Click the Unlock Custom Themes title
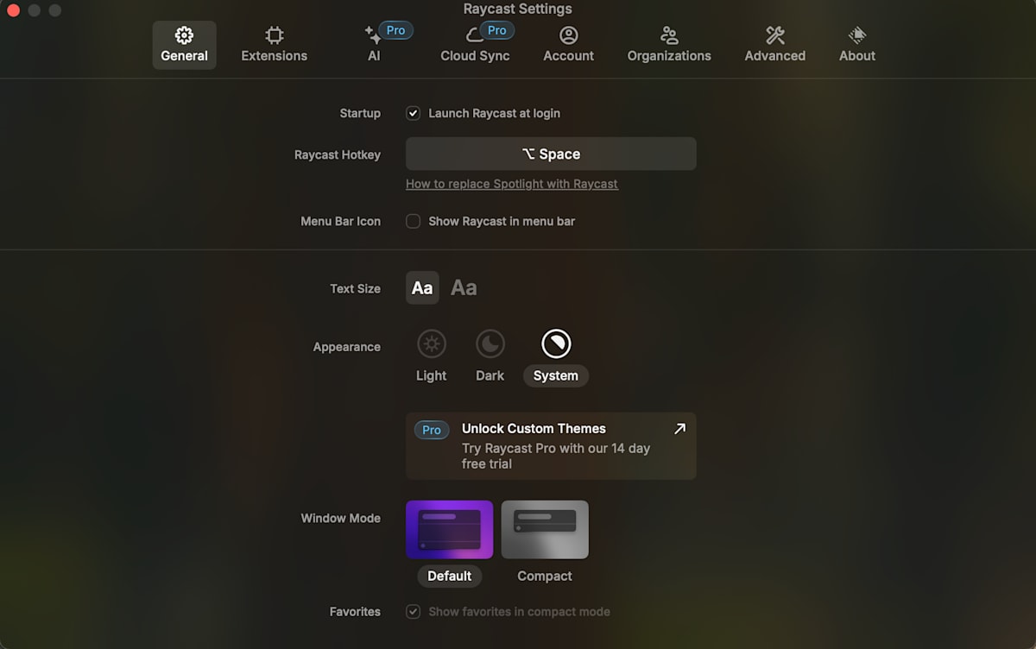 point(534,429)
